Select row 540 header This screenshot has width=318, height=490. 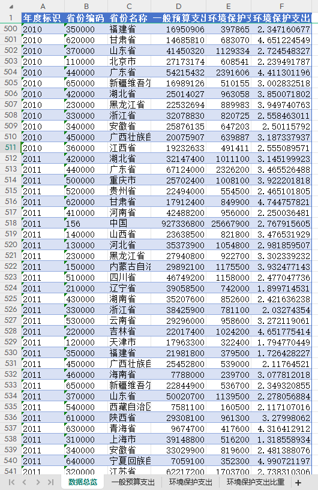pyautogui.click(x=11, y=461)
